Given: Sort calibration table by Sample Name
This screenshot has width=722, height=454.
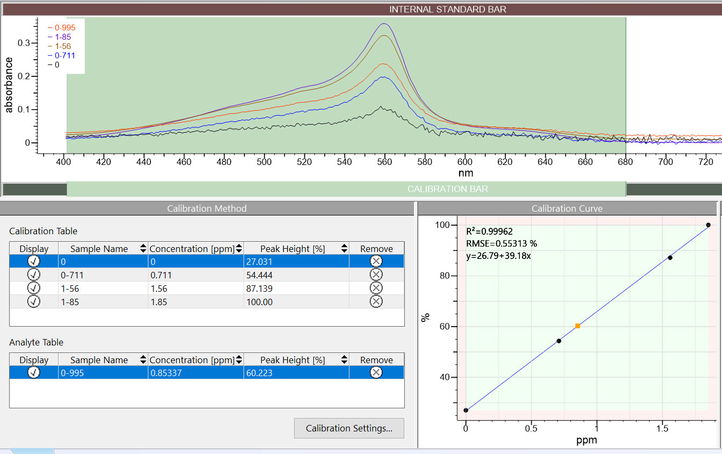Looking at the screenshot, I should [142, 249].
